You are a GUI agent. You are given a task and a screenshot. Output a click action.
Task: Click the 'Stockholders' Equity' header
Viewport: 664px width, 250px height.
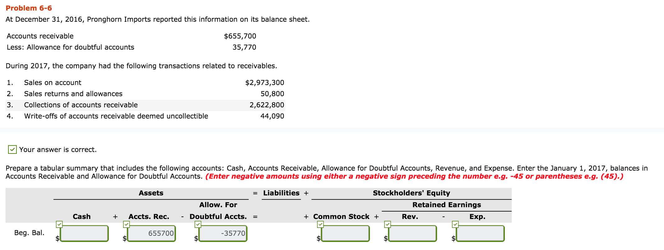pos(412,193)
